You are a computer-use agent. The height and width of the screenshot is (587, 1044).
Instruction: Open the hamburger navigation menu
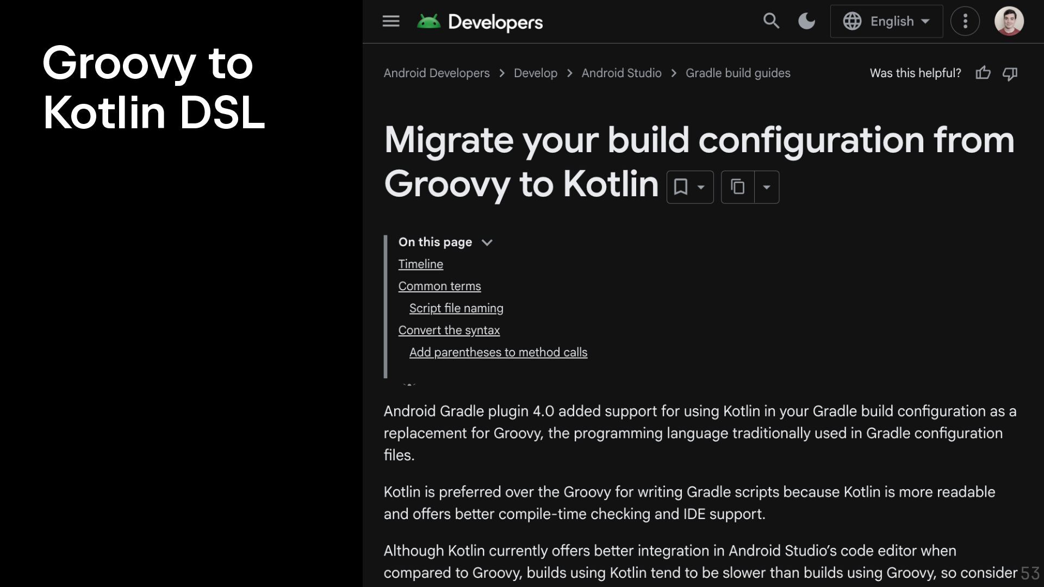390,21
